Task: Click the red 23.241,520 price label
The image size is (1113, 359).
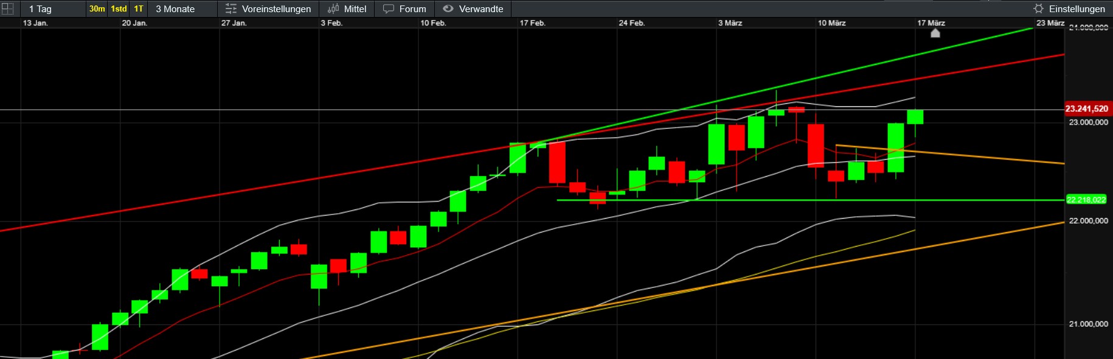Action: 1088,109
